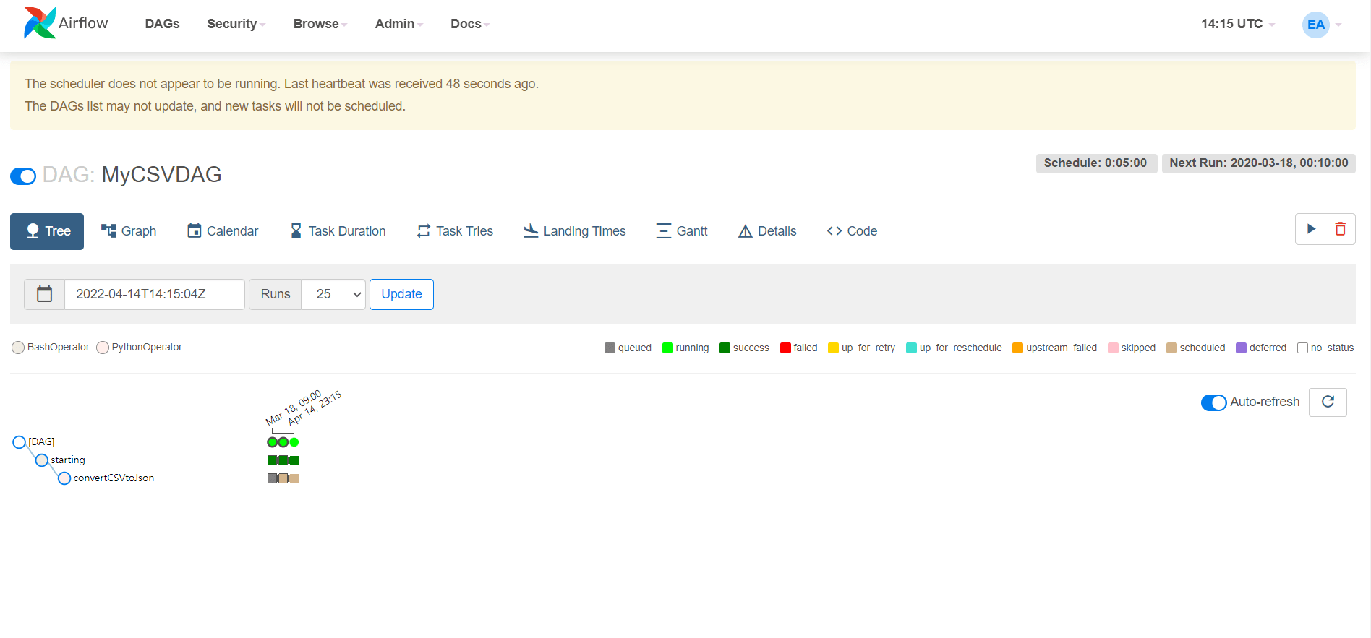Open the Gantt chart tab
Image resolution: width=1371 pixels, height=638 pixels.
click(682, 231)
